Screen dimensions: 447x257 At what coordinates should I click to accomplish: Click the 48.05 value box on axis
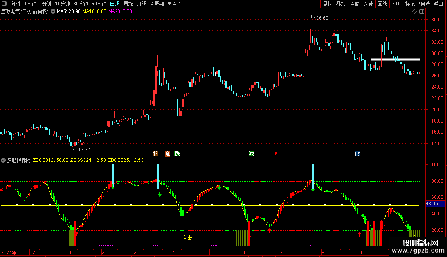coord(435,204)
